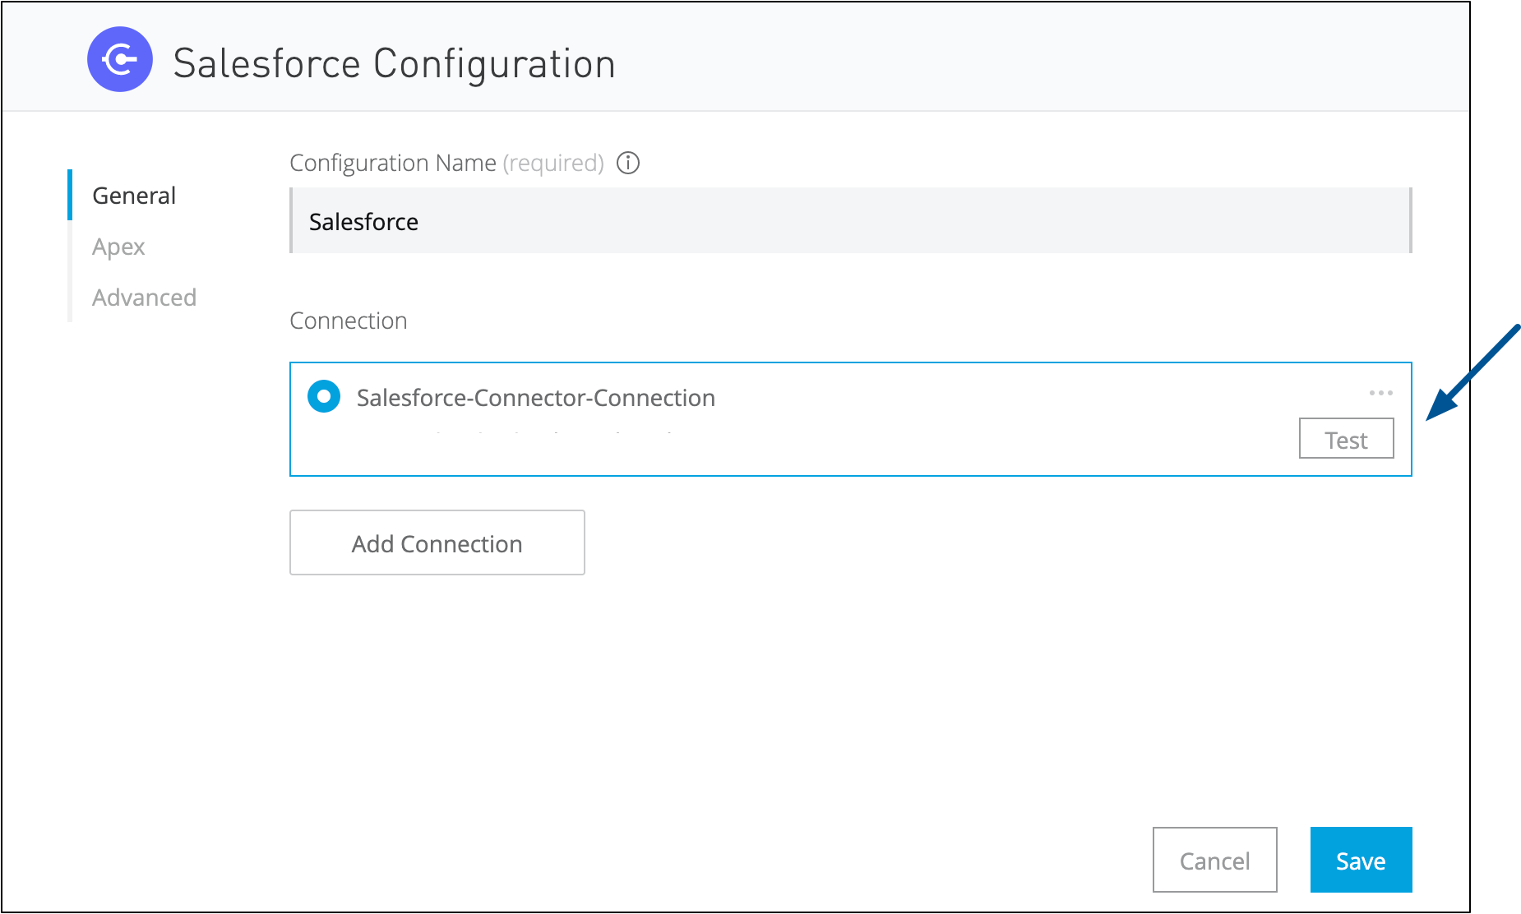Open the General settings section
Viewport: 1521px width, 914px height.
133,195
